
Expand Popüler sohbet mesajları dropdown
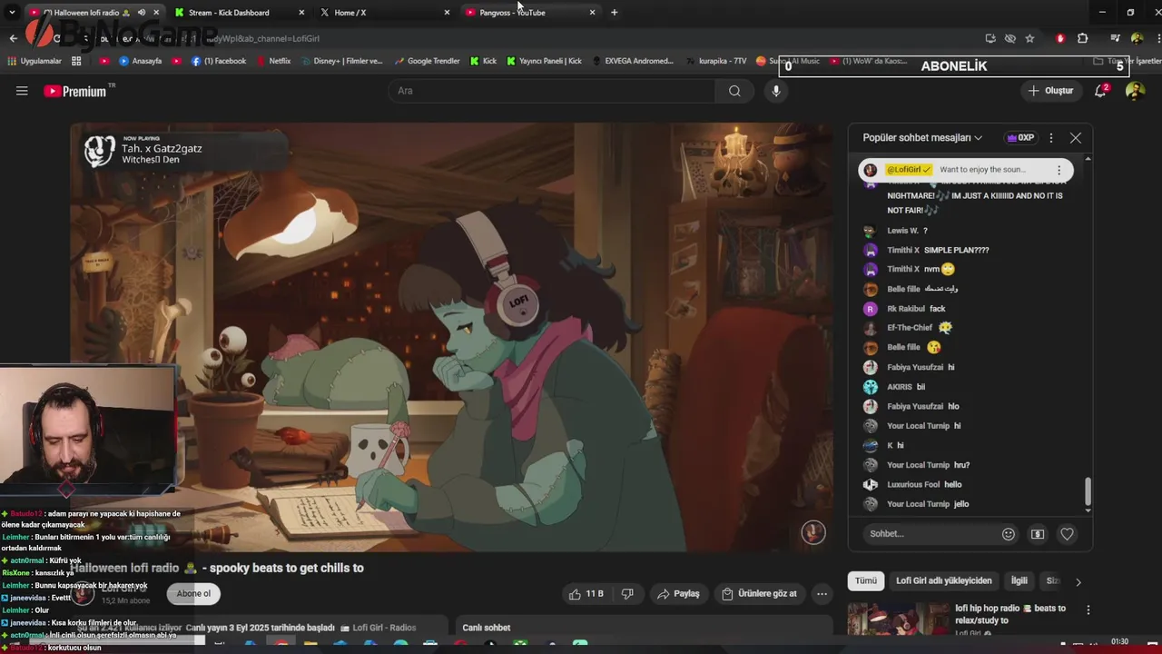click(x=922, y=138)
